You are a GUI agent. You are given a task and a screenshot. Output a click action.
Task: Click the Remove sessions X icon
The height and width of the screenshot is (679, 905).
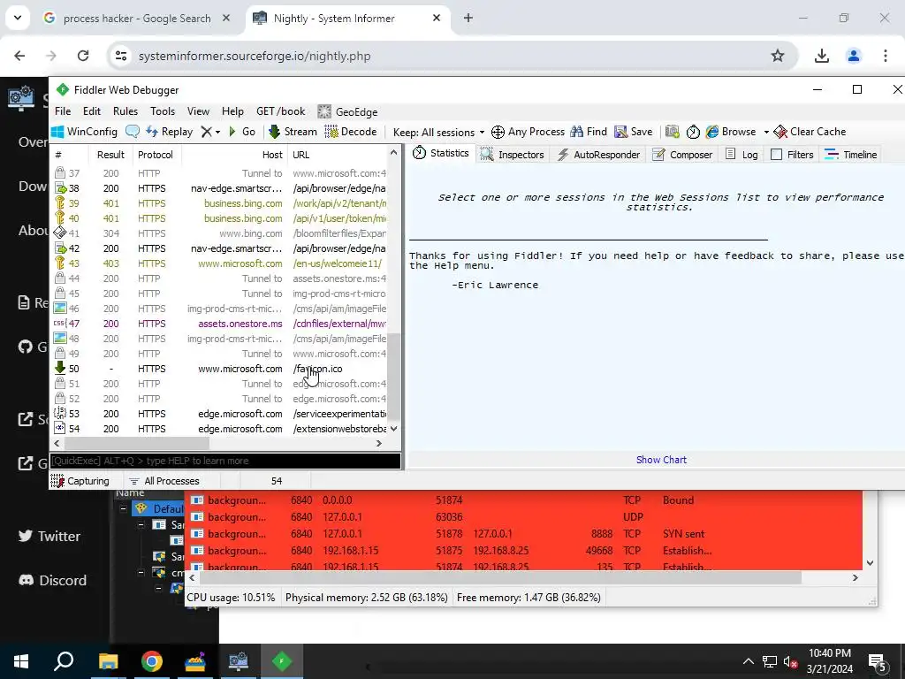(x=206, y=132)
